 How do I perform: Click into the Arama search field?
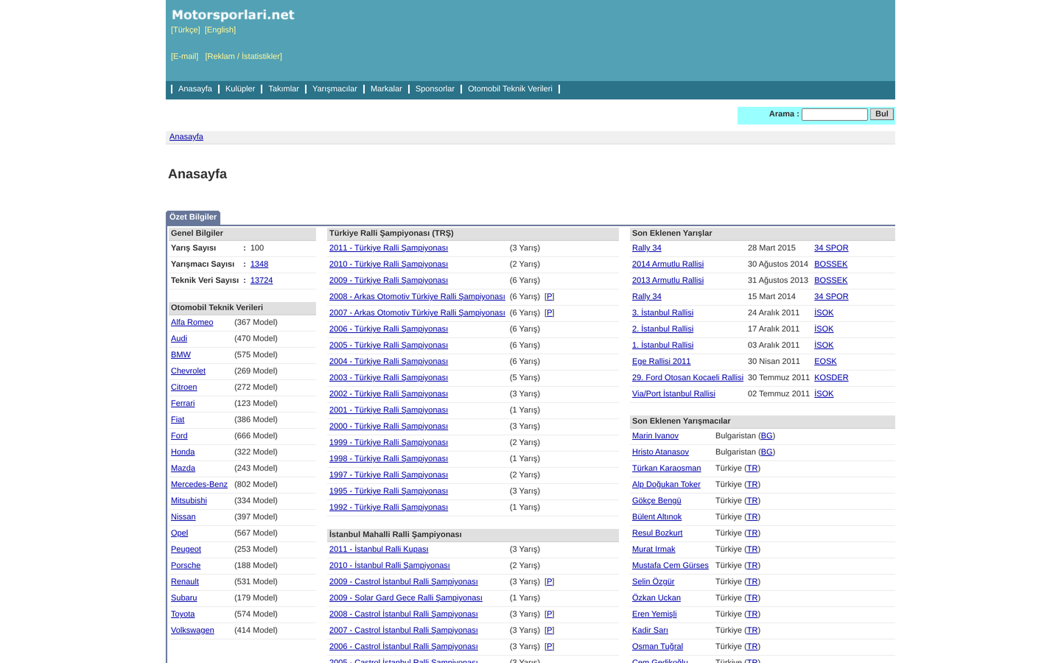click(835, 114)
